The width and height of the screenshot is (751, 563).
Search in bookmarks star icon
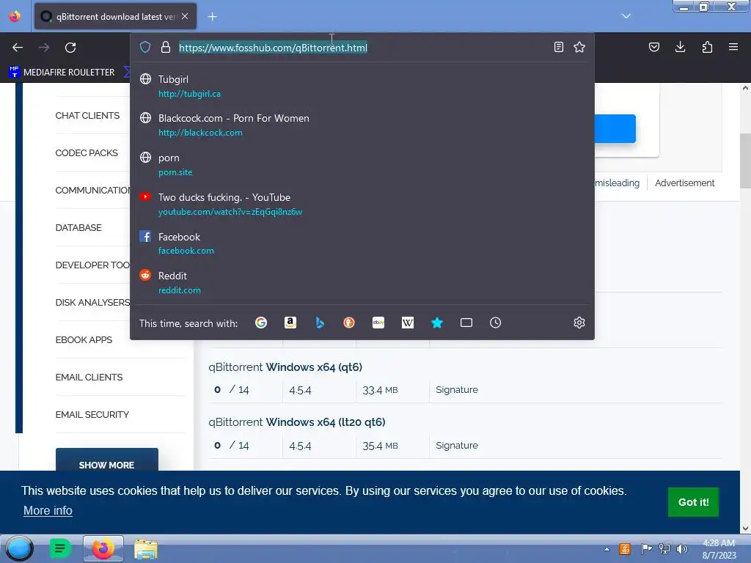click(x=437, y=323)
